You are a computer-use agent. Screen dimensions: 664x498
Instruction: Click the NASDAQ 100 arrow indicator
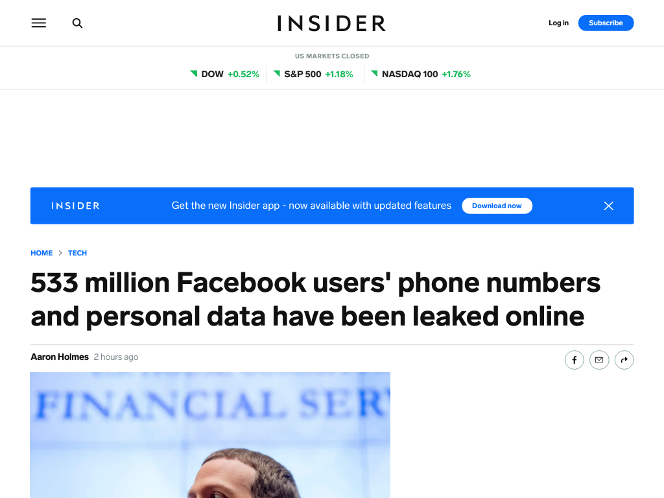click(374, 74)
